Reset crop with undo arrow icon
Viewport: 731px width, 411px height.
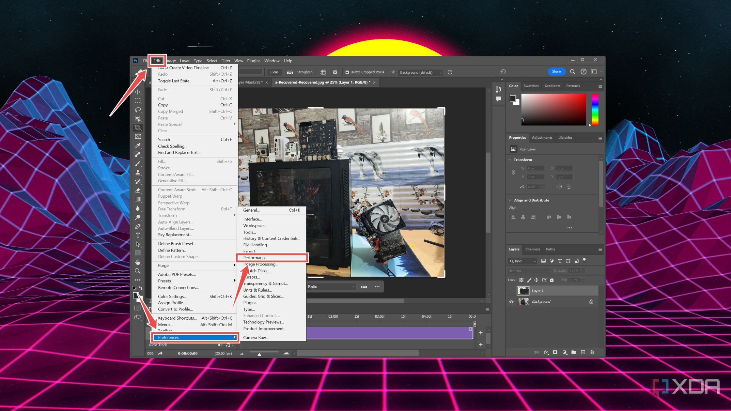click(x=503, y=72)
